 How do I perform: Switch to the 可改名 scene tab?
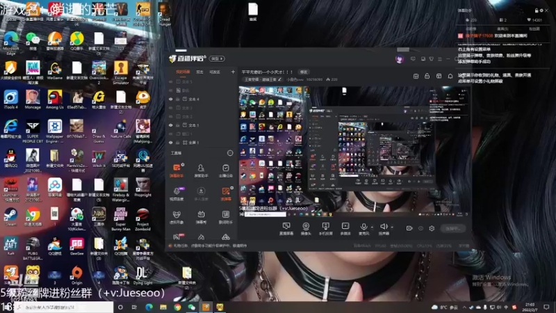[215, 72]
